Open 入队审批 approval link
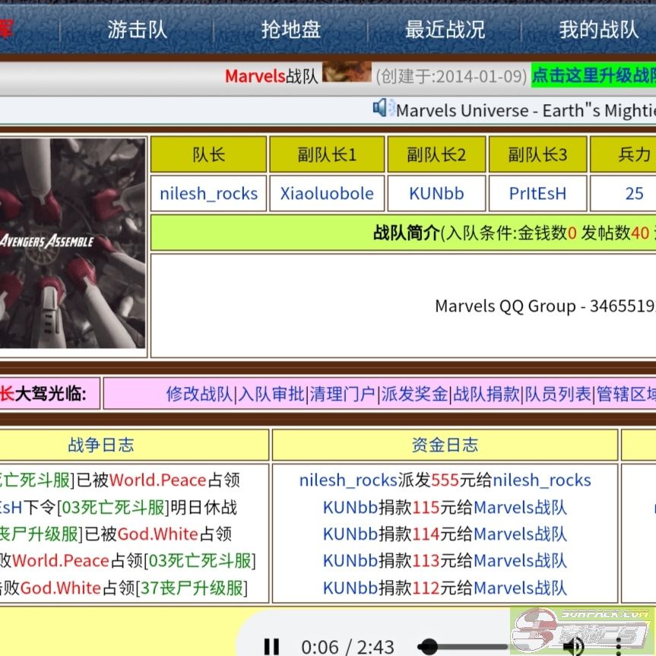Image resolution: width=656 pixels, height=656 pixels. tap(271, 394)
